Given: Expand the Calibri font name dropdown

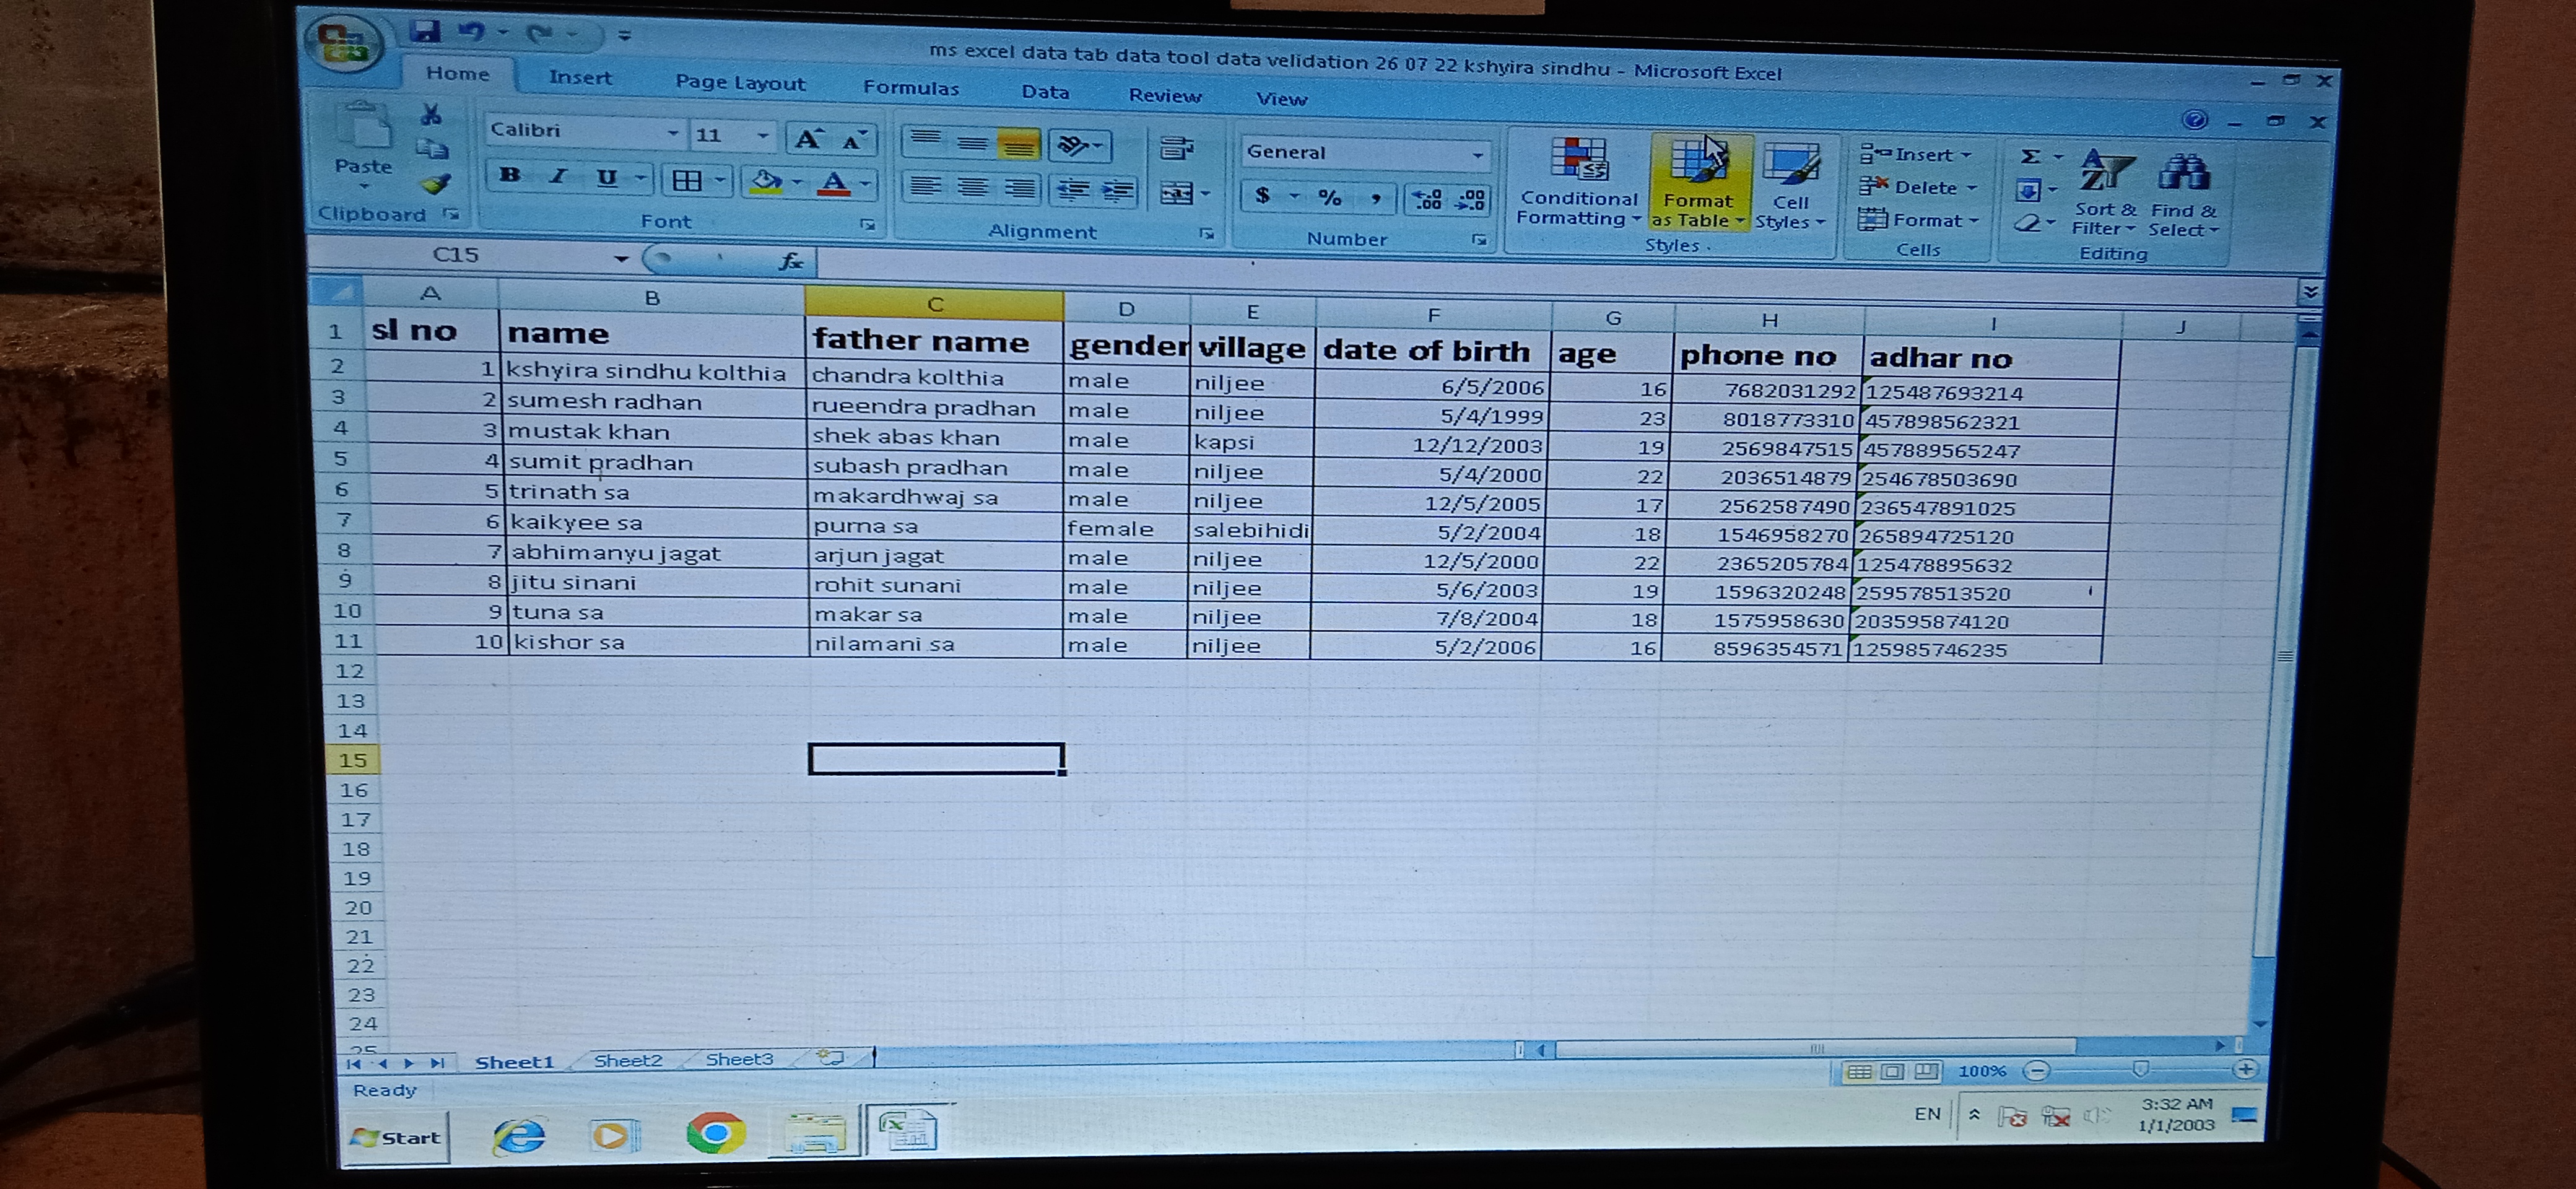Looking at the screenshot, I should [x=673, y=133].
